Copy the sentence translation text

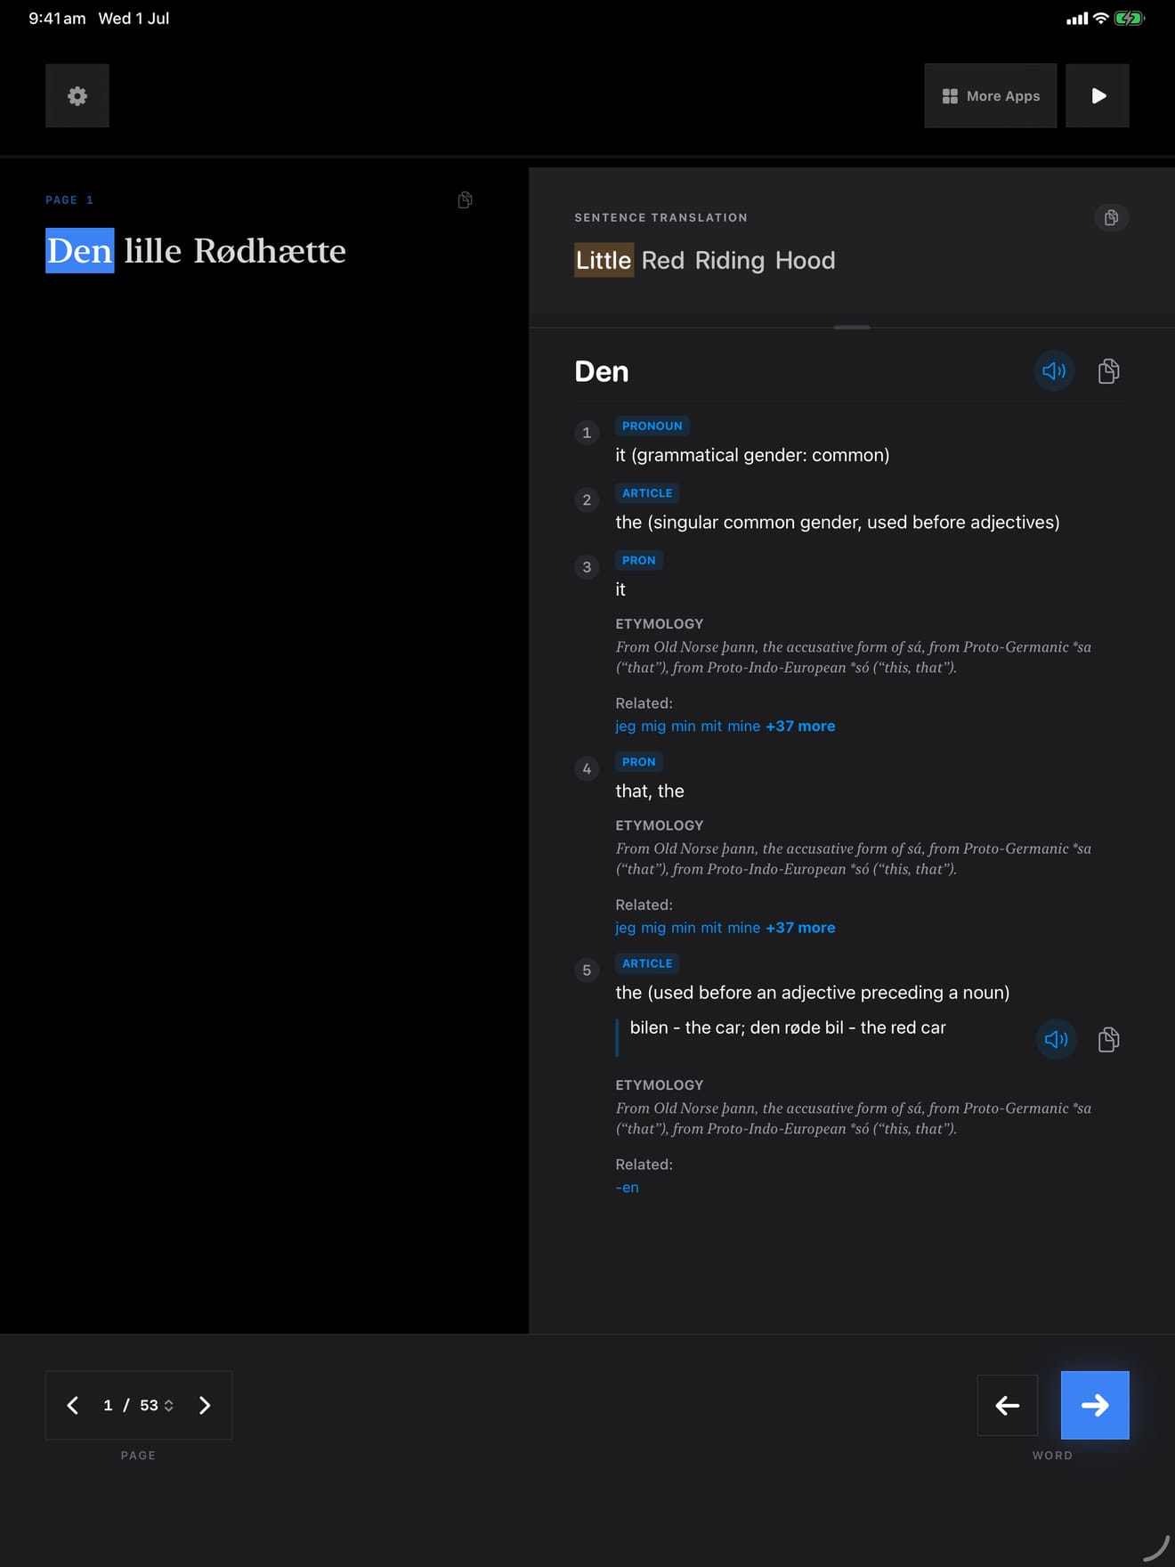(1111, 217)
